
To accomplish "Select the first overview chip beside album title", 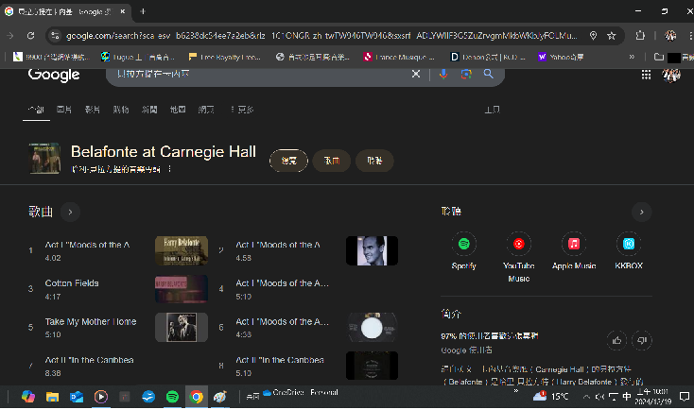I will click(x=288, y=161).
